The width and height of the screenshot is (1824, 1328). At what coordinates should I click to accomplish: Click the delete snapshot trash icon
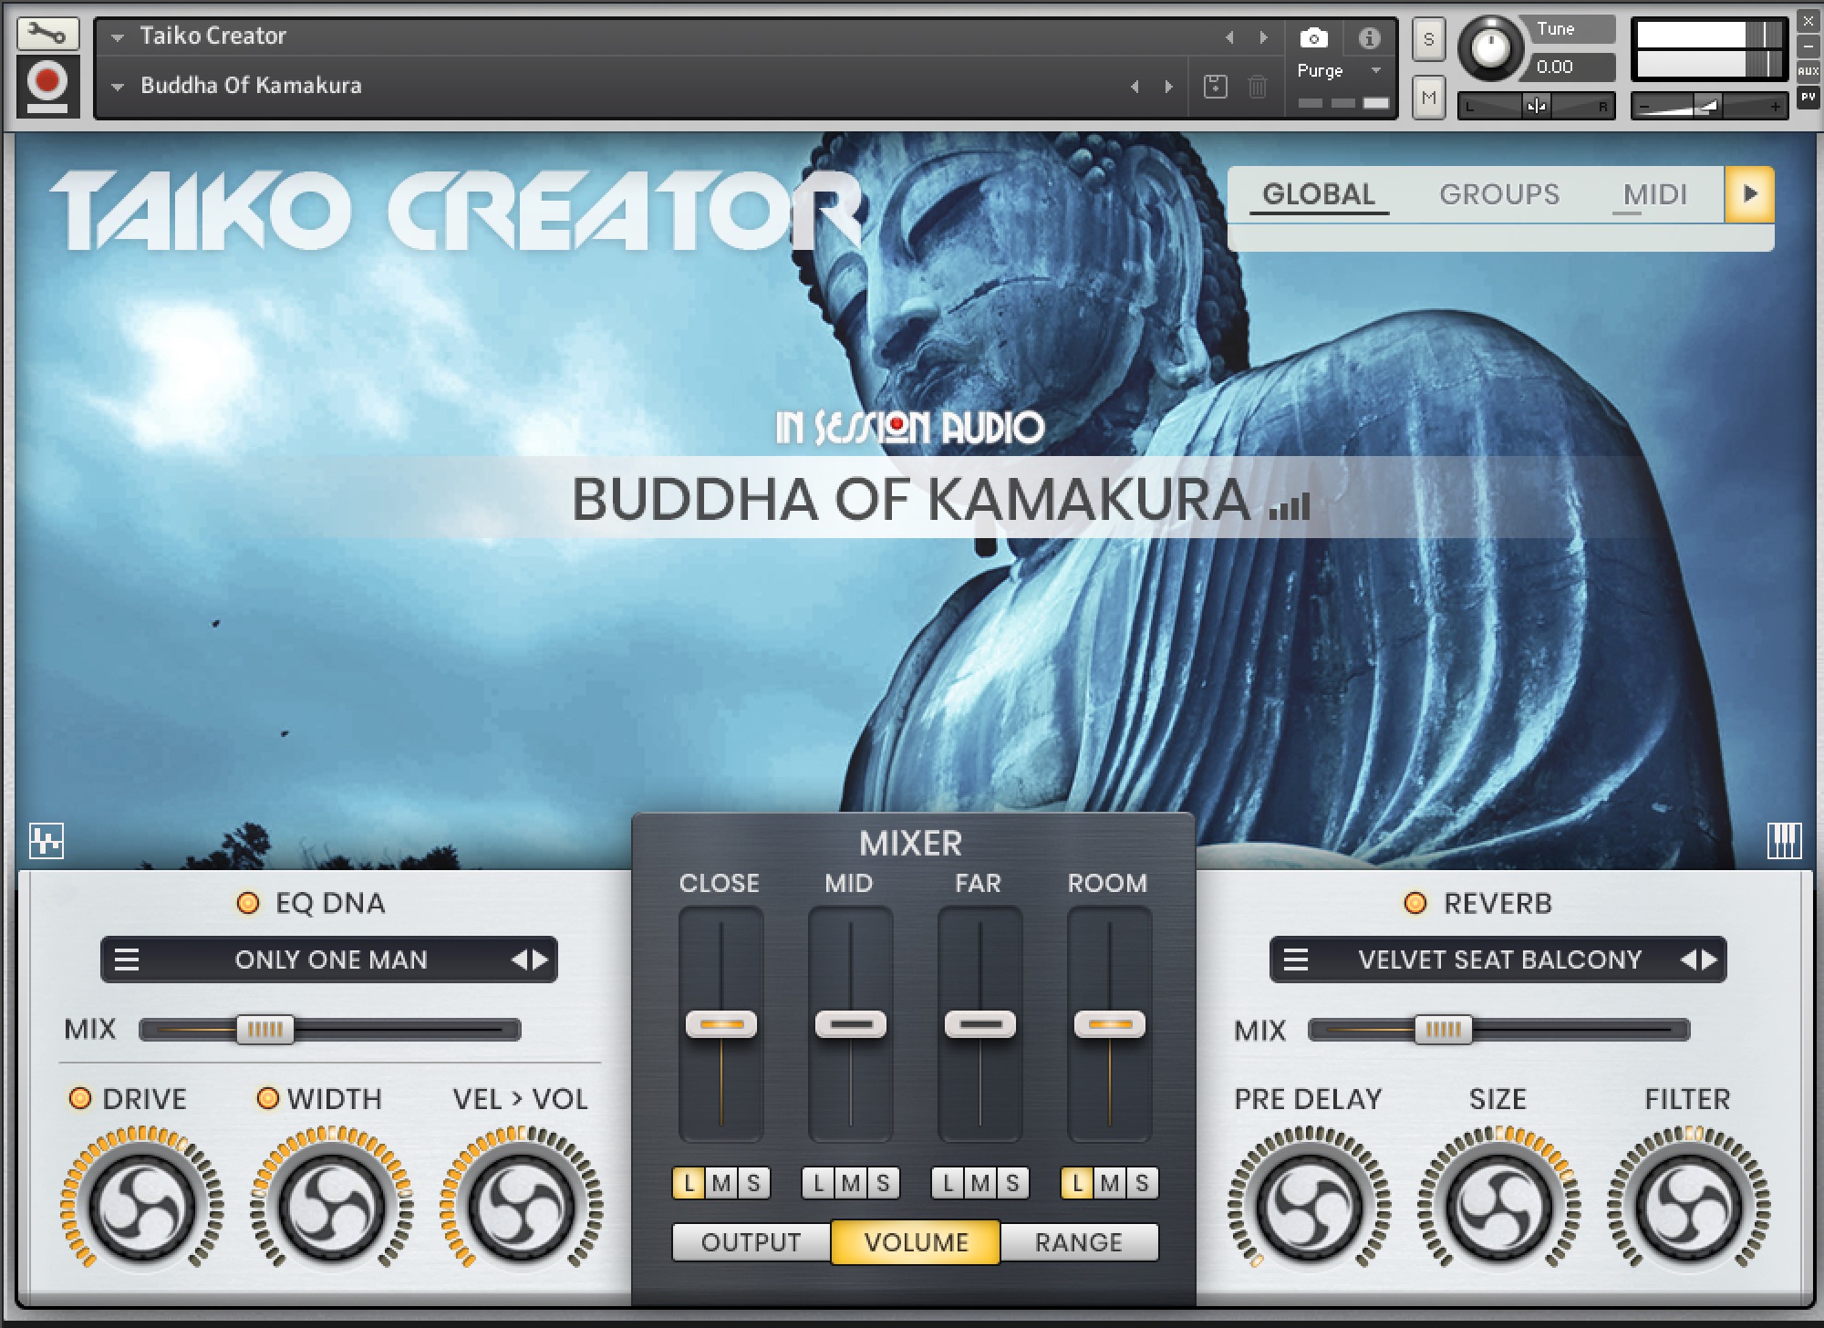click(1258, 87)
